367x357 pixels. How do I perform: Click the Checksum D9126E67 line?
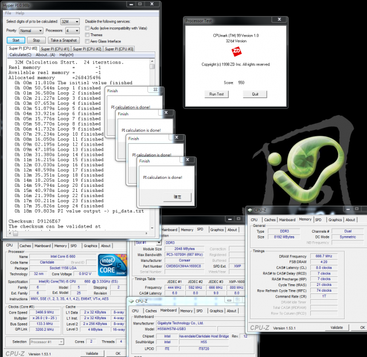[34, 221]
